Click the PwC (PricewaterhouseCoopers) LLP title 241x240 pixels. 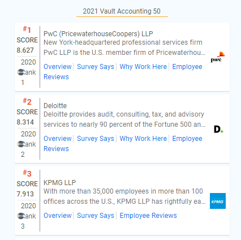tap(98, 34)
